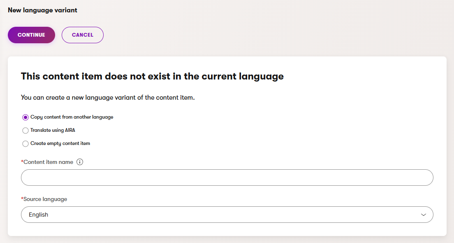Open the Source language dropdown
Screen dimensions: 454x243
tap(227, 215)
